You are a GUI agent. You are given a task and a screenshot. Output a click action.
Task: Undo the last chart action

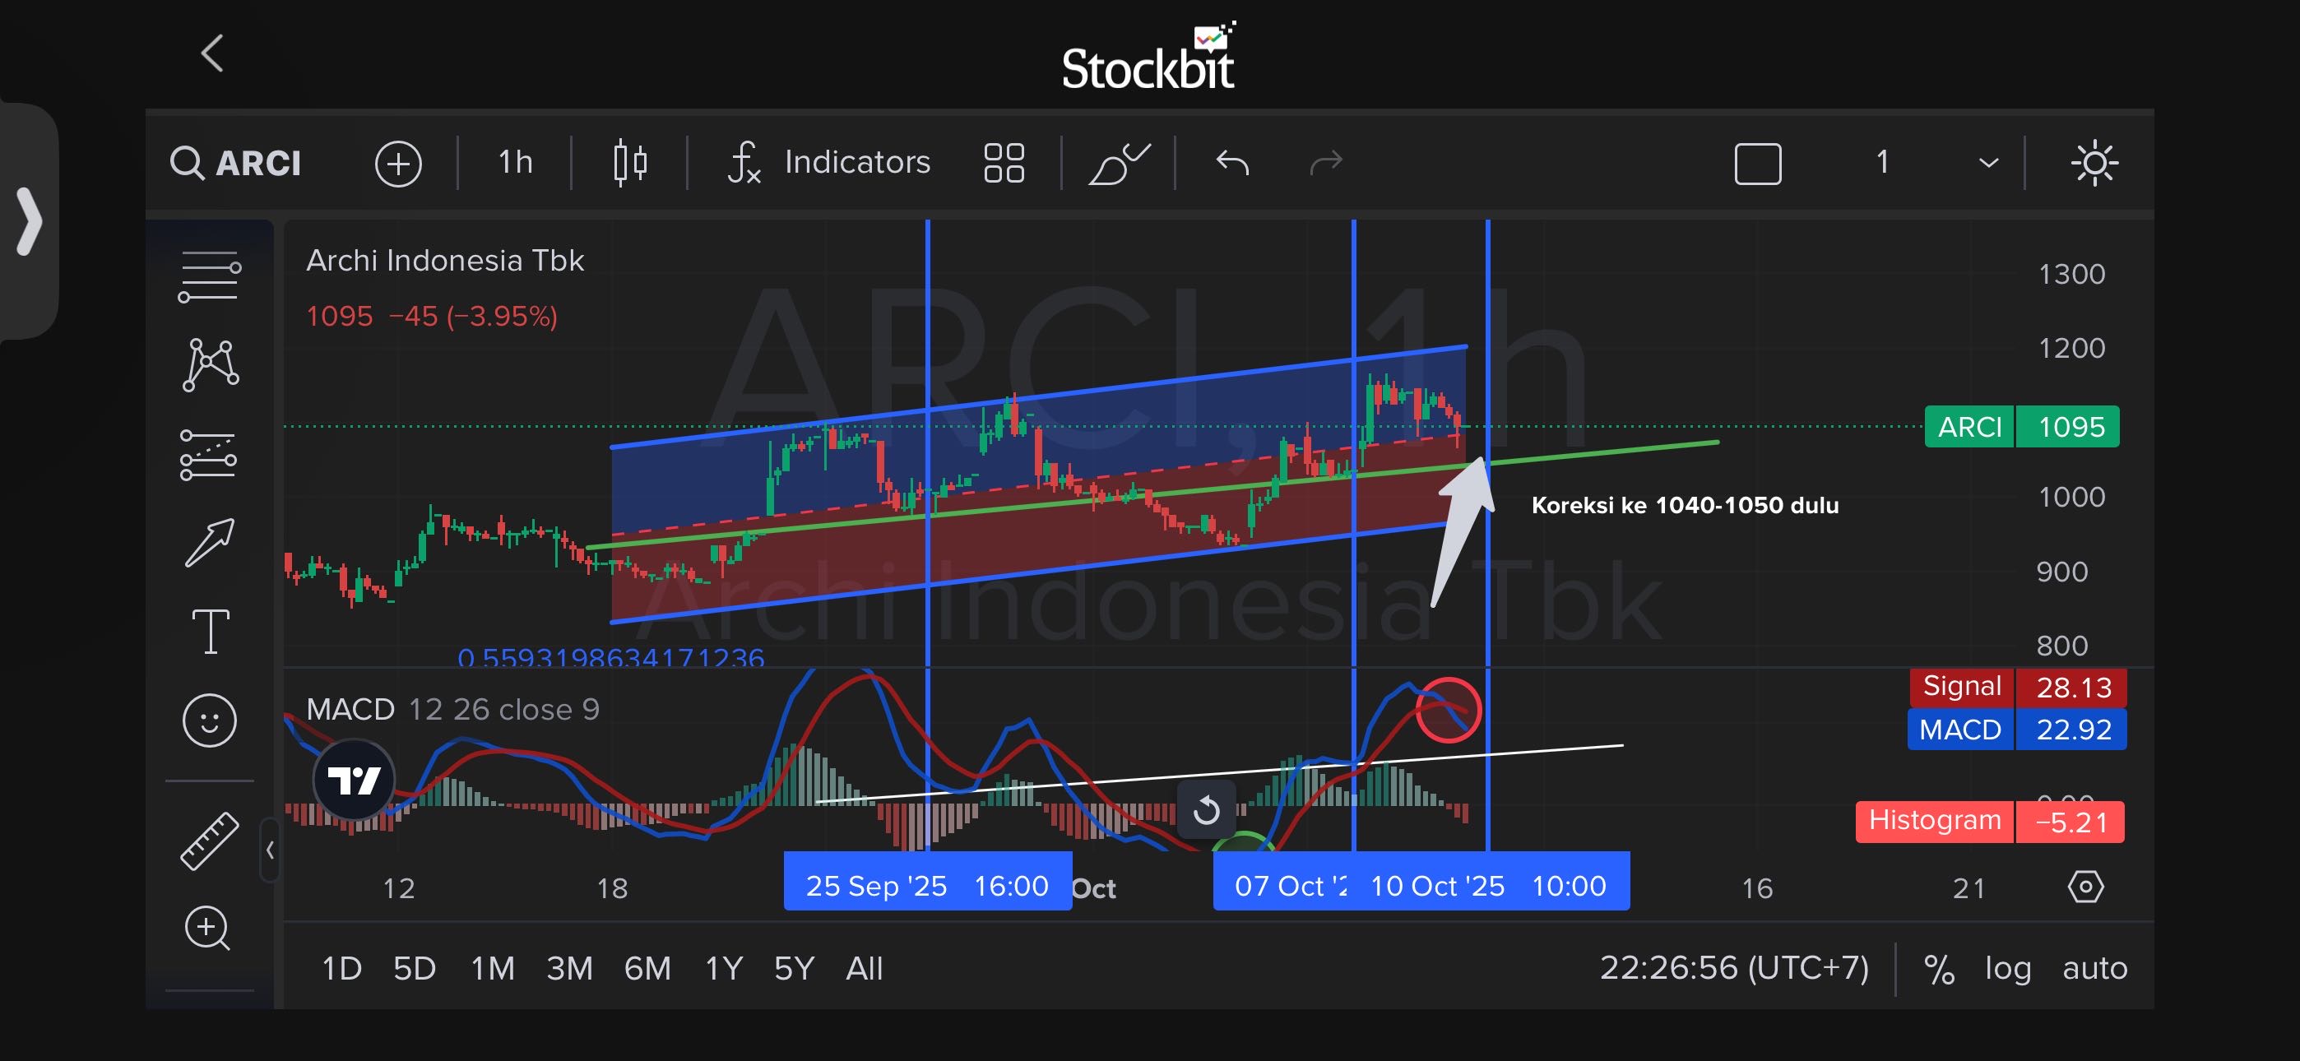pyautogui.click(x=1232, y=163)
